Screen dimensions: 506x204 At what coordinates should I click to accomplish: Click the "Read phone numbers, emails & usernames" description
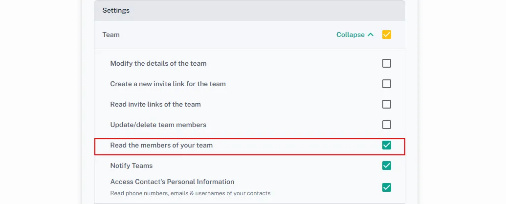coord(190,193)
